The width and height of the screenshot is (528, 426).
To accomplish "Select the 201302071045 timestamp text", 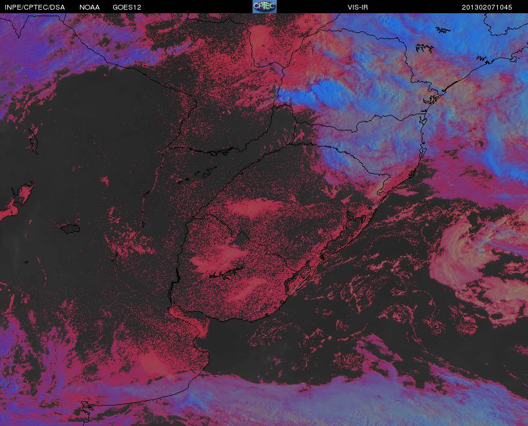I will (x=487, y=7).
